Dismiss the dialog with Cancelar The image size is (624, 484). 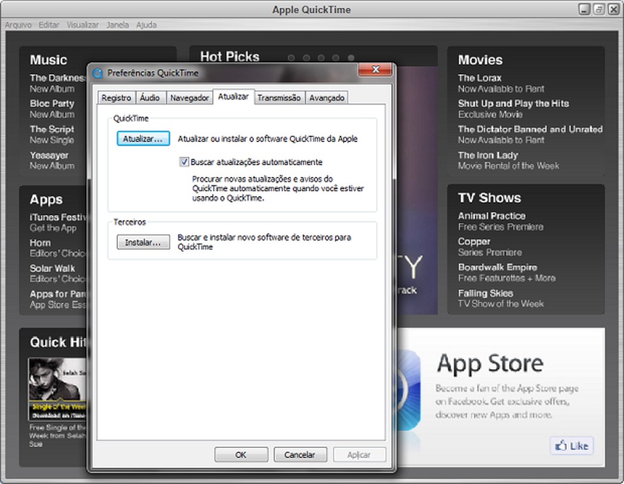tap(300, 454)
